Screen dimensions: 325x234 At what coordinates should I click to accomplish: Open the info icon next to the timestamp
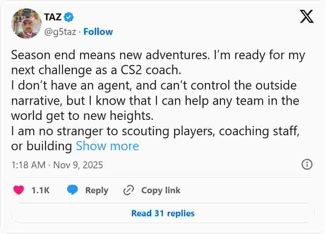click(307, 164)
